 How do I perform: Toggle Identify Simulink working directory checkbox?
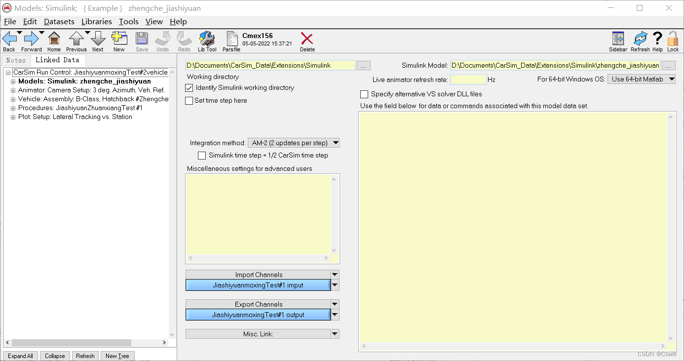click(189, 88)
